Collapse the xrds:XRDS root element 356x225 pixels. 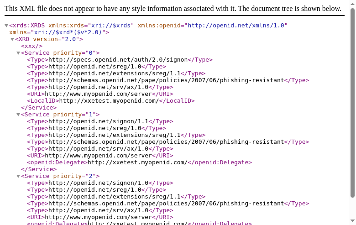[6, 26]
